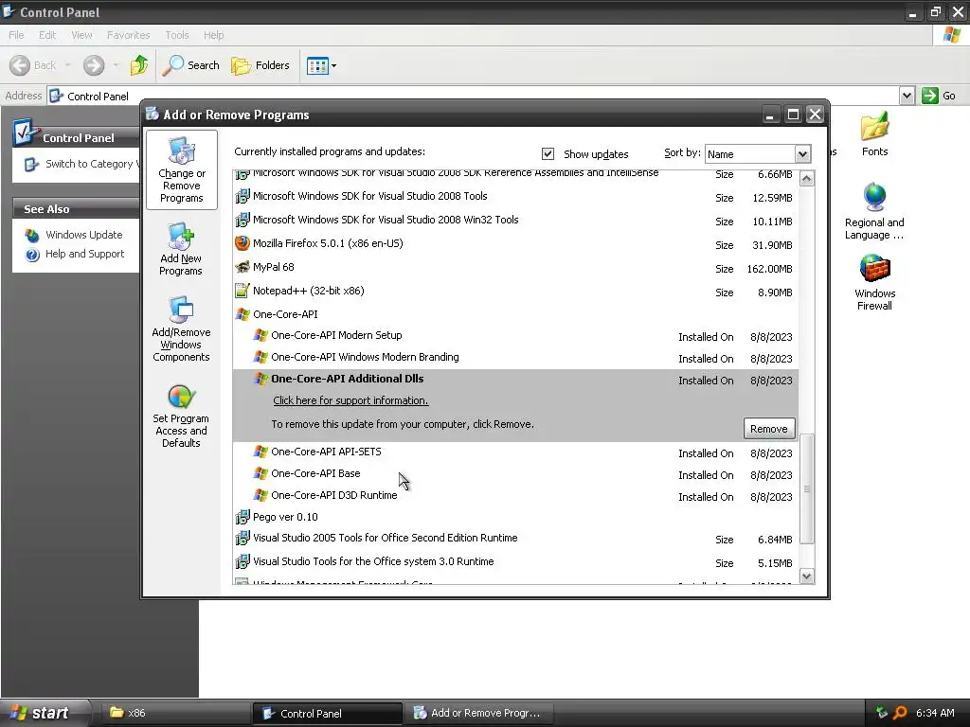Screen dimensions: 970x727
Task: Switch to Add or Remove Programs taskbar button
Action: click(479, 713)
